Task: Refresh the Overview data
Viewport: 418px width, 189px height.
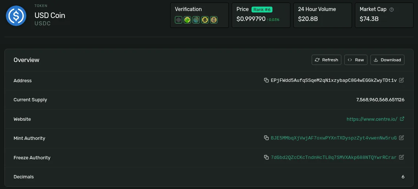Action: [327, 60]
